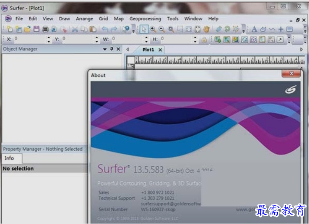This screenshot has height=224, width=309.
Task: Select the Zoom Out magnifier
Action: coord(162,29)
